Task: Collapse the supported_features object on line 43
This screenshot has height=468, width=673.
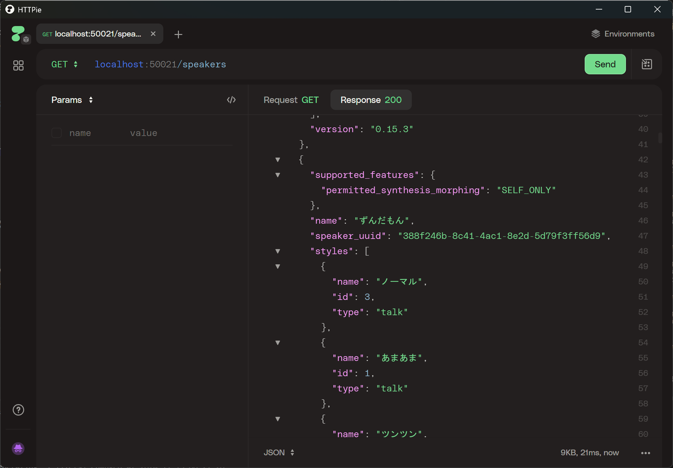Action: [278, 175]
